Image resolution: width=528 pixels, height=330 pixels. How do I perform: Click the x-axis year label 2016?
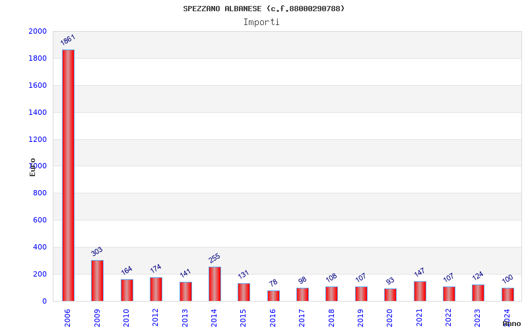pos(273,318)
